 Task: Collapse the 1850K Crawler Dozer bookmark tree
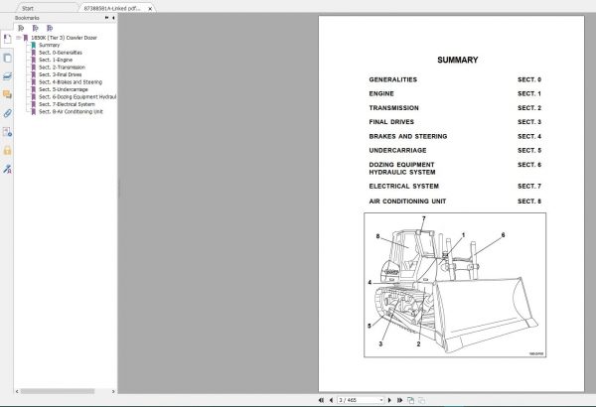point(18,38)
